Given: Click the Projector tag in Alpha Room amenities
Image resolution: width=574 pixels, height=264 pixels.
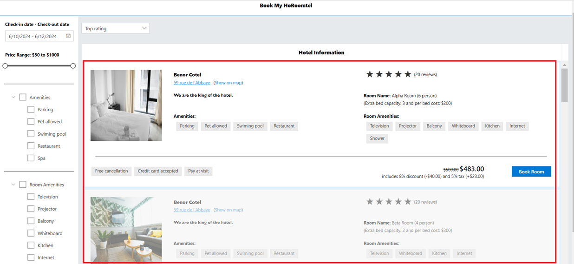Looking at the screenshot, I should 408,126.
